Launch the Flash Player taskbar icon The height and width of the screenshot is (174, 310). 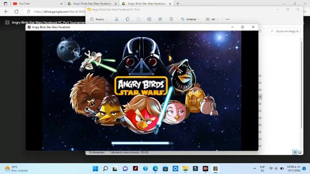tap(136, 169)
